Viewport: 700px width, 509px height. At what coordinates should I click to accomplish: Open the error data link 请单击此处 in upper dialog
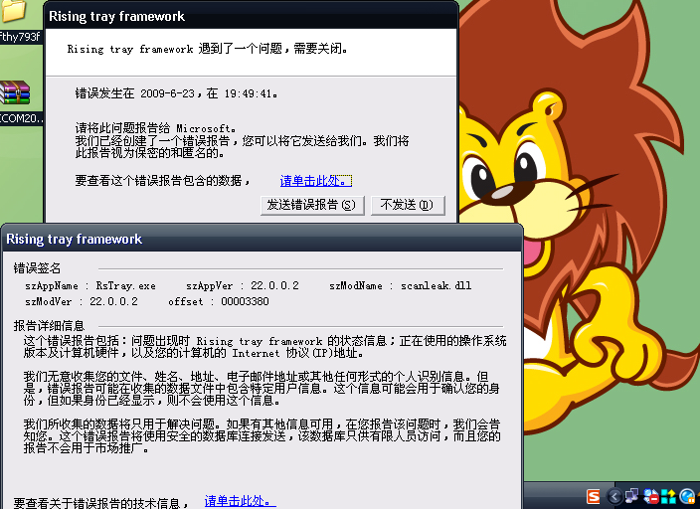point(315,181)
